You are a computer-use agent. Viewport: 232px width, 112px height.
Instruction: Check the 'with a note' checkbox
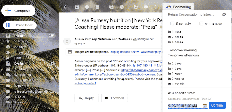click(x=201, y=24)
